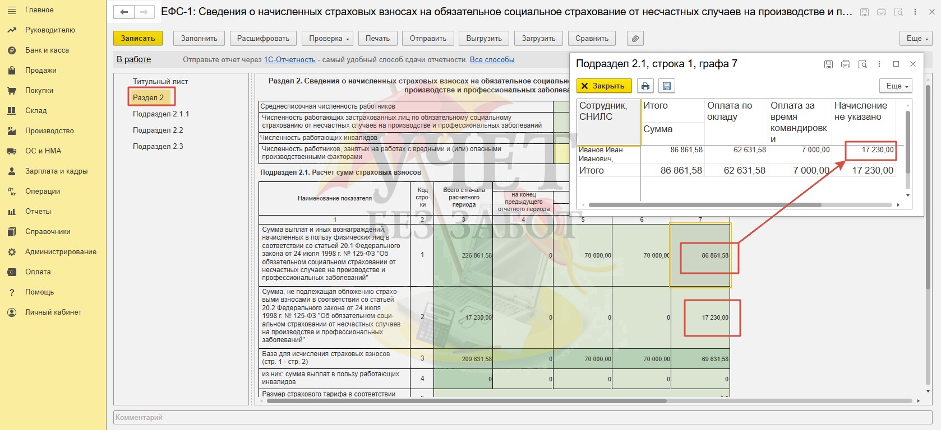Click the Записать button
941x430 pixels.
click(x=138, y=38)
